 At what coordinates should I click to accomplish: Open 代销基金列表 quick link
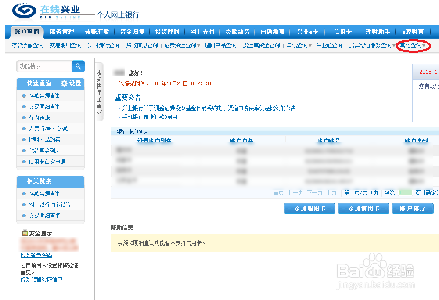pyautogui.click(x=44, y=151)
